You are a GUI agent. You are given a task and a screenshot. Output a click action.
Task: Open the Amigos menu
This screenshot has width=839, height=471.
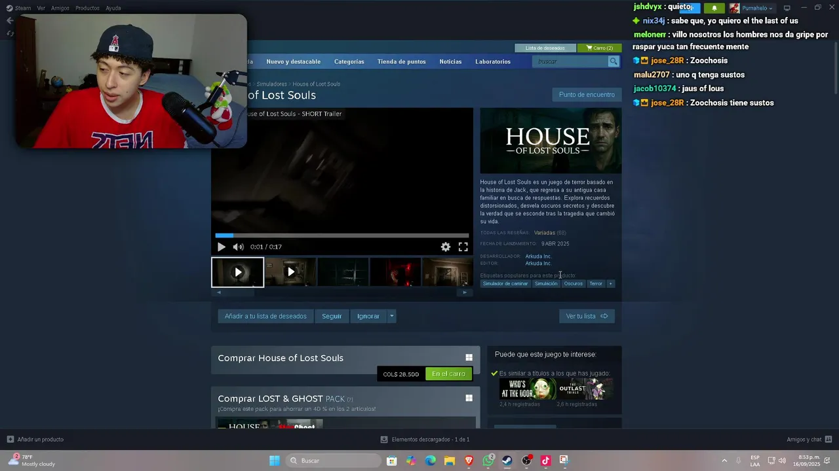click(x=60, y=9)
